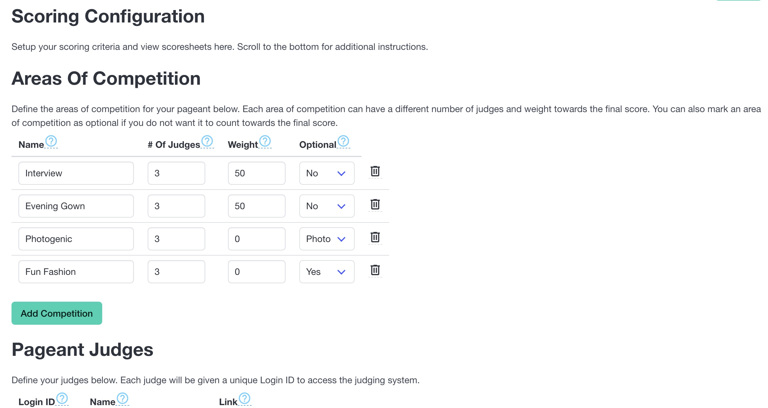Expand Optional dropdown for Evening Gown
Image resolution: width=768 pixels, height=408 pixels.
(x=326, y=206)
